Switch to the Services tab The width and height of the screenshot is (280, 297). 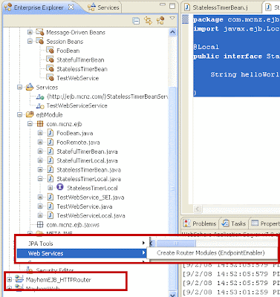pos(103,7)
